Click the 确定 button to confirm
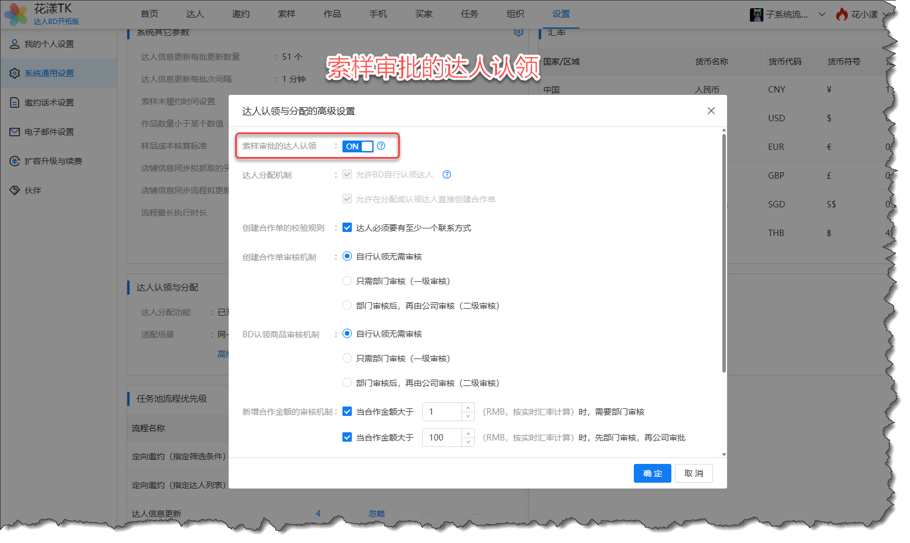The height and width of the screenshot is (543, 910). [x=652, y=473]
